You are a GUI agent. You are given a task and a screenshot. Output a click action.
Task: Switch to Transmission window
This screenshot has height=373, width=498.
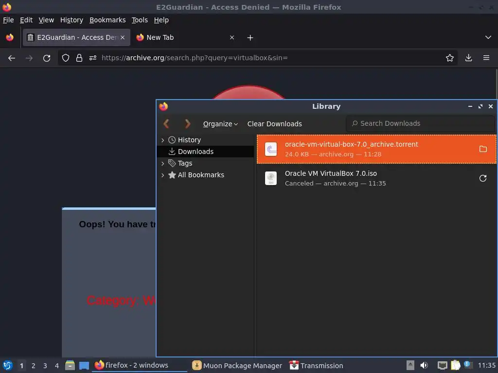[x=316, y=366]
